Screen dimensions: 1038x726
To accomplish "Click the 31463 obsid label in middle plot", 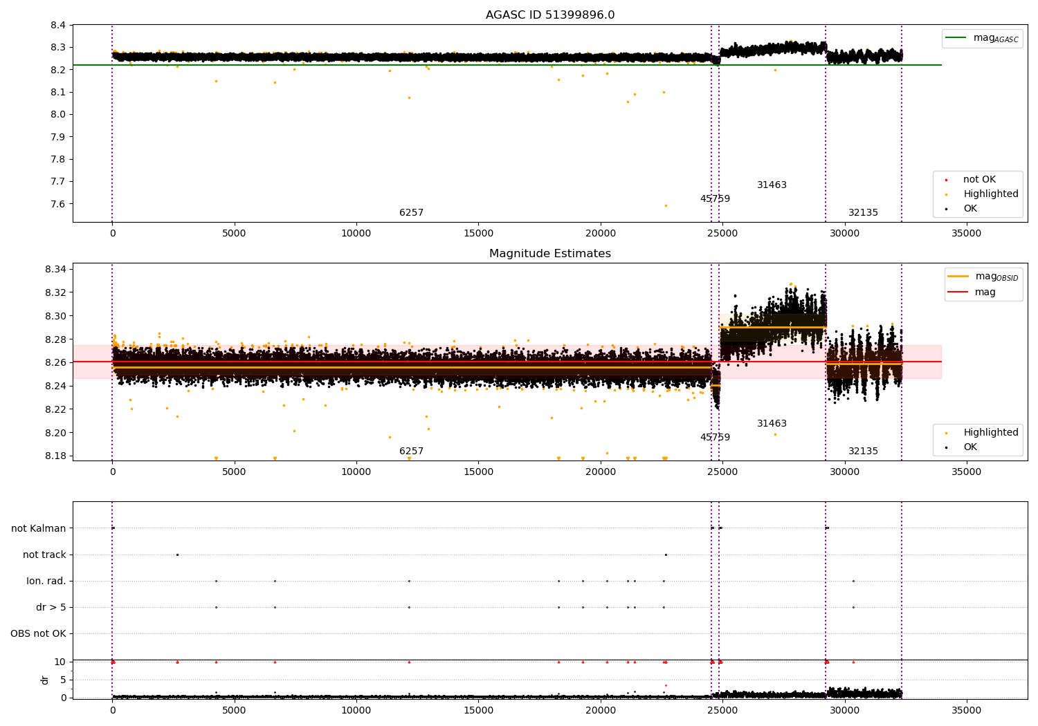I will (772, 424).
